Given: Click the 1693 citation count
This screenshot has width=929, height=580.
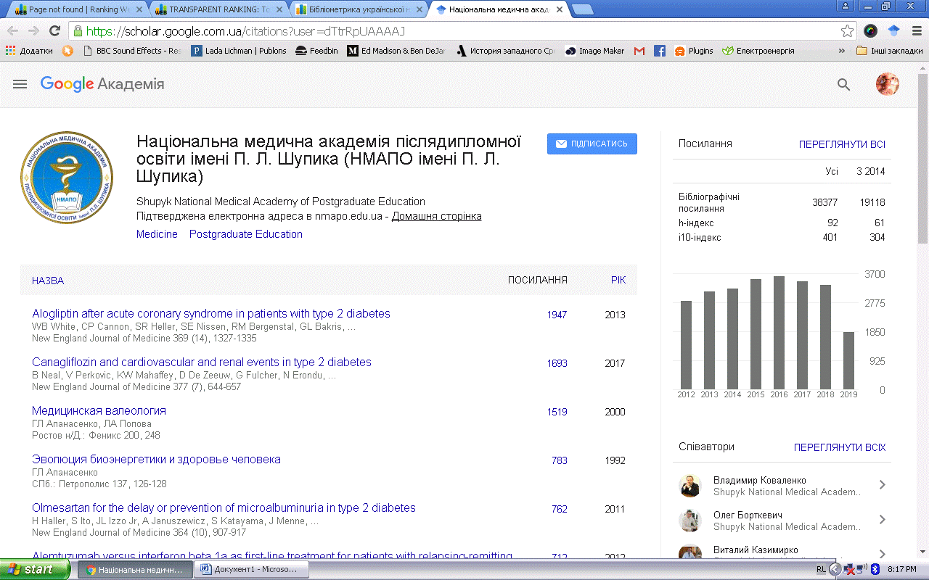Looking at the screenshot, I should pyautogui.click(x=557, y=363).
